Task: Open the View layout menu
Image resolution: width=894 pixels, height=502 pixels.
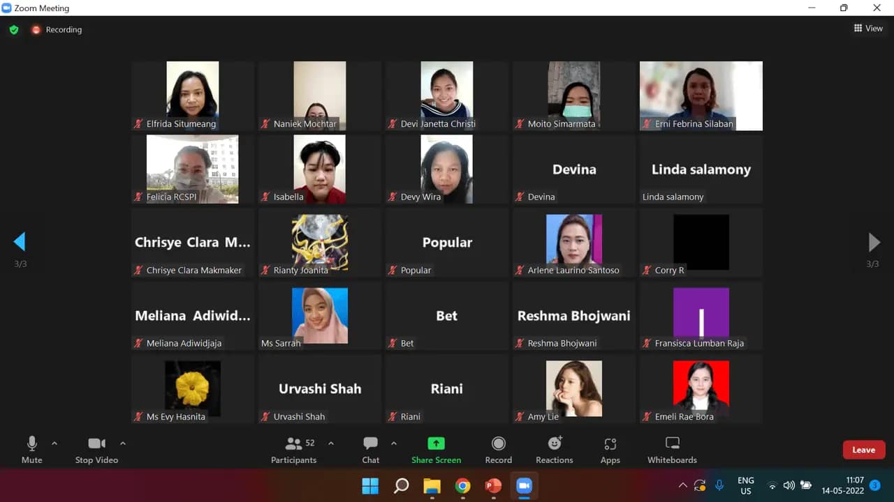Action: click(868, 29)
